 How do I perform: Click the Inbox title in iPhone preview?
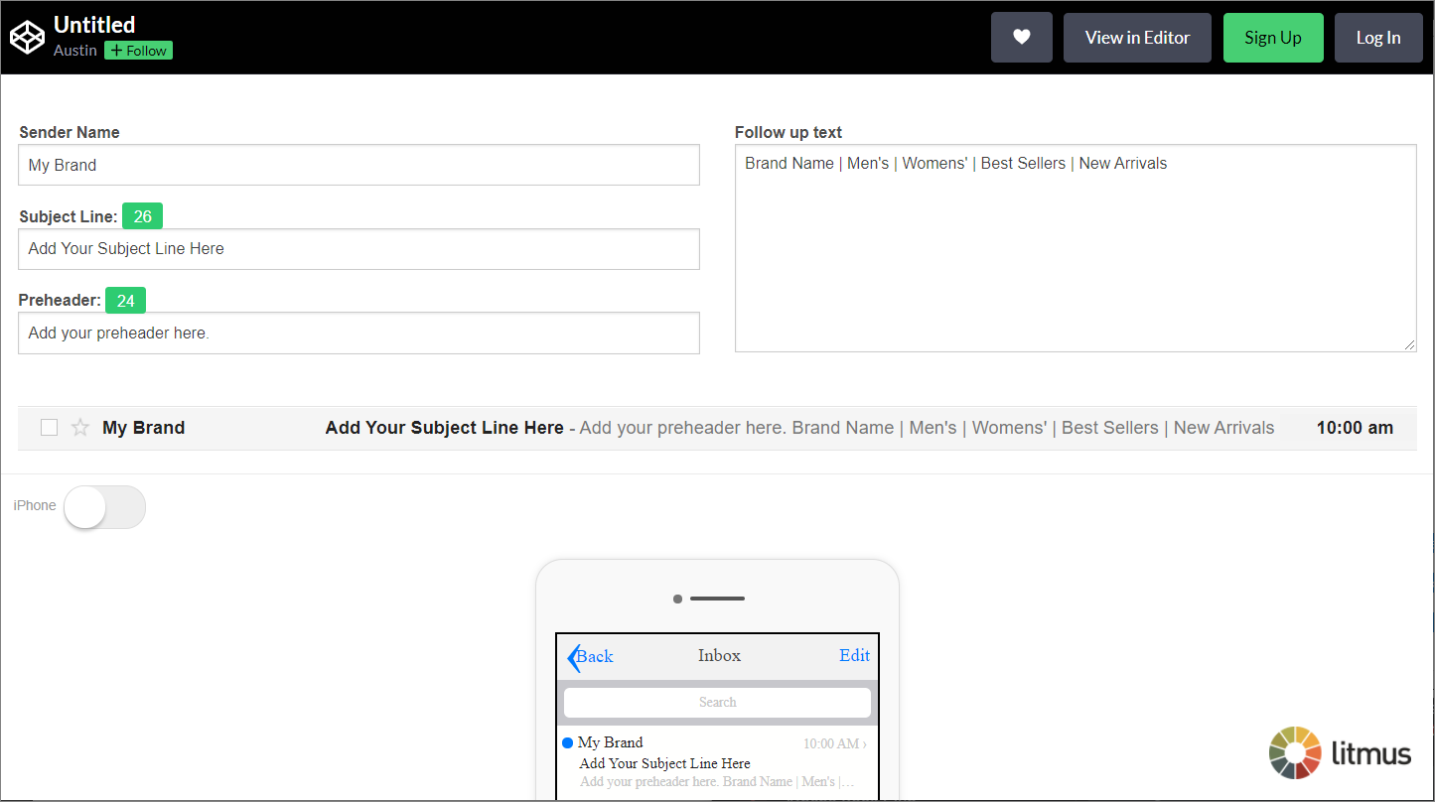719,655
